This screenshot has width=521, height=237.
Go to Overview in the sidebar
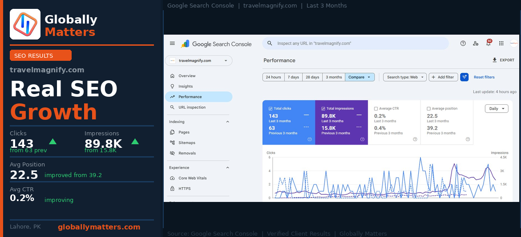199,76
